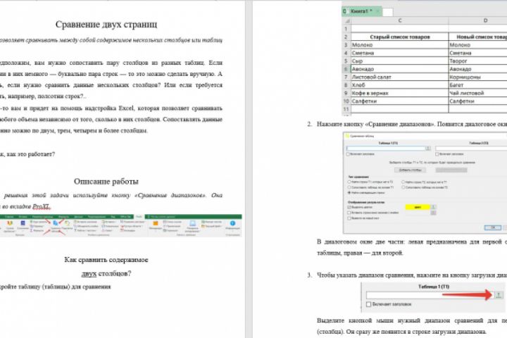The height and width of the screenshot is (338, 507).
Task: Click cell Кофе в зернах
Action: (400, 93)
